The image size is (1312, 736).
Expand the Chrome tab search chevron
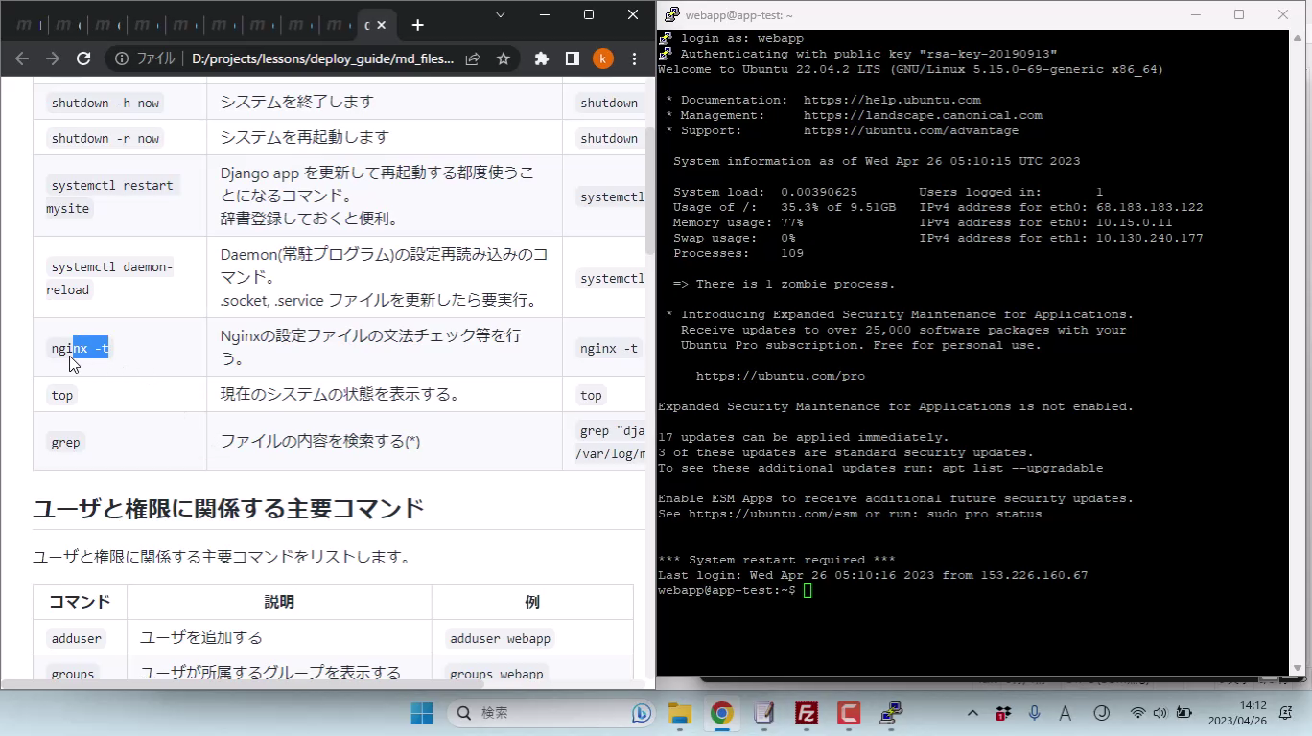tap(501, 14)
